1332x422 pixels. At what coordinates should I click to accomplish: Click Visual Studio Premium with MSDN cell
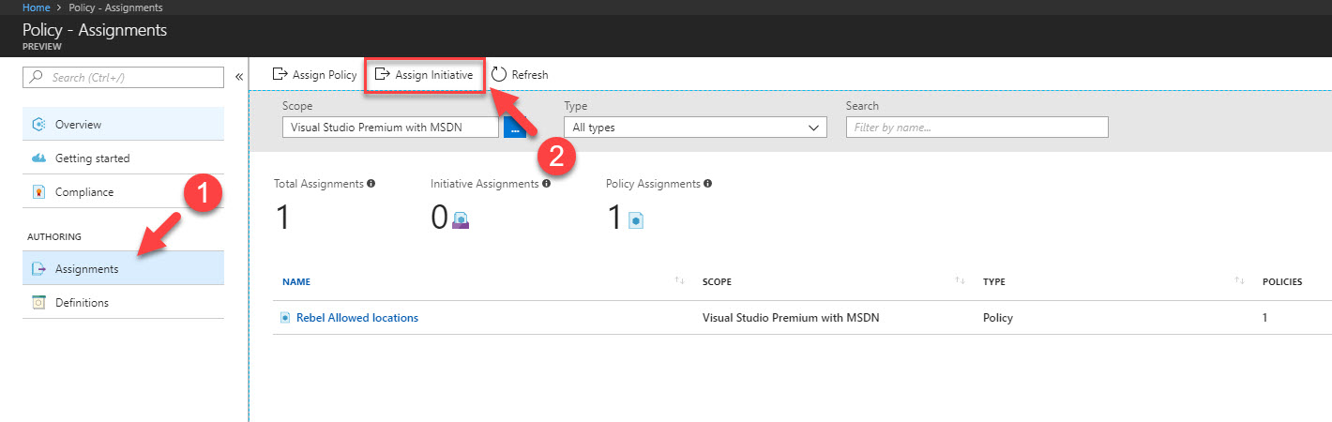tap(791, 317)
